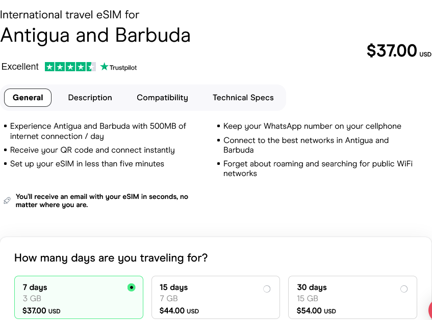Click the $37.00 USD total price
Viewport: 432px width, 320px height.
click(x=398, y=51)
